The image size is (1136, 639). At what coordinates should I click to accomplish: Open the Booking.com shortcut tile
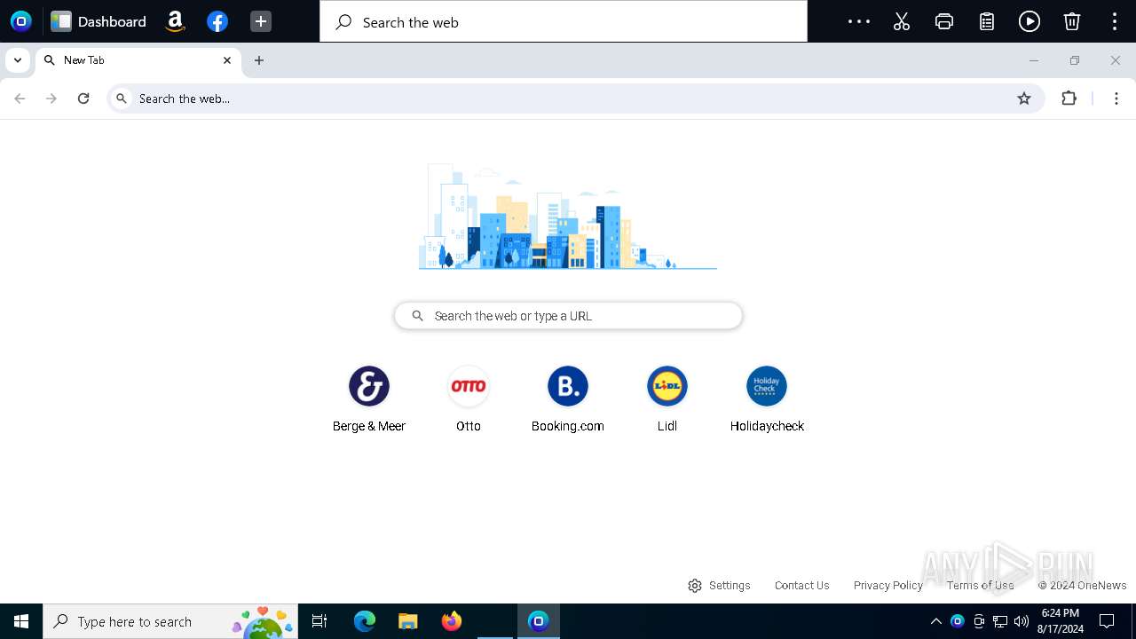(x=568, y=399)
